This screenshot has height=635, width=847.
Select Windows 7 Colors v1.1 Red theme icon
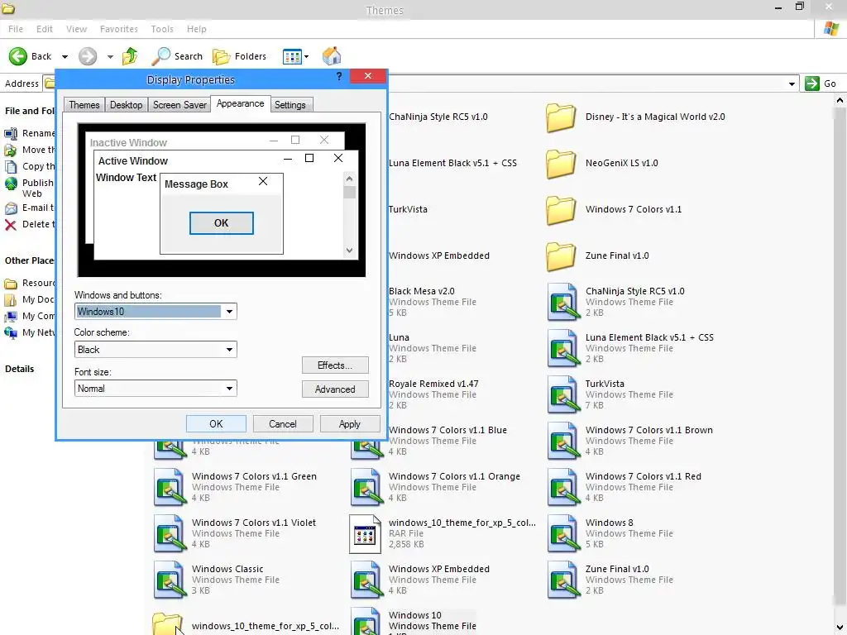click(x=563, y=488)
